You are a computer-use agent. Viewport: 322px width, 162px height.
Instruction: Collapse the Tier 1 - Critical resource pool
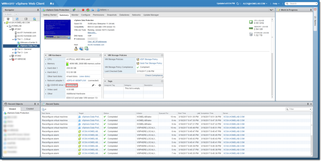pos(13,39)
